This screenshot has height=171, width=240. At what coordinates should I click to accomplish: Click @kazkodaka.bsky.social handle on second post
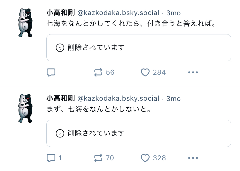118,98
